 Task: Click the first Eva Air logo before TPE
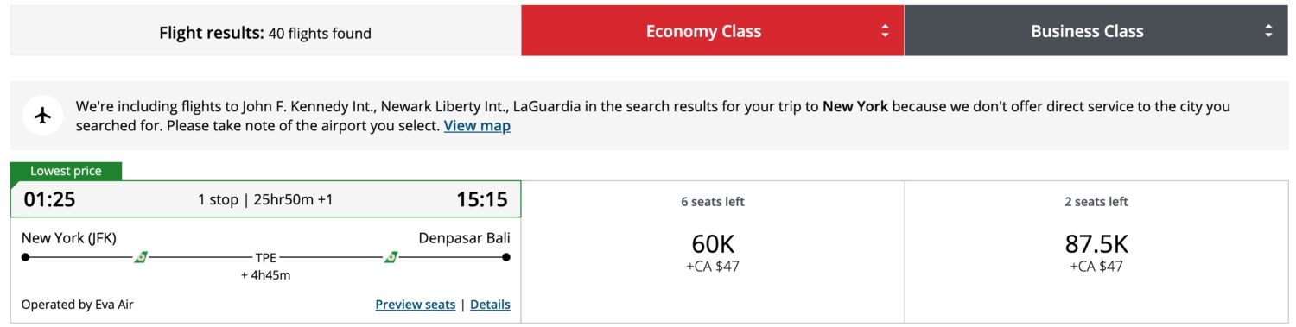[x=141, y=257]
